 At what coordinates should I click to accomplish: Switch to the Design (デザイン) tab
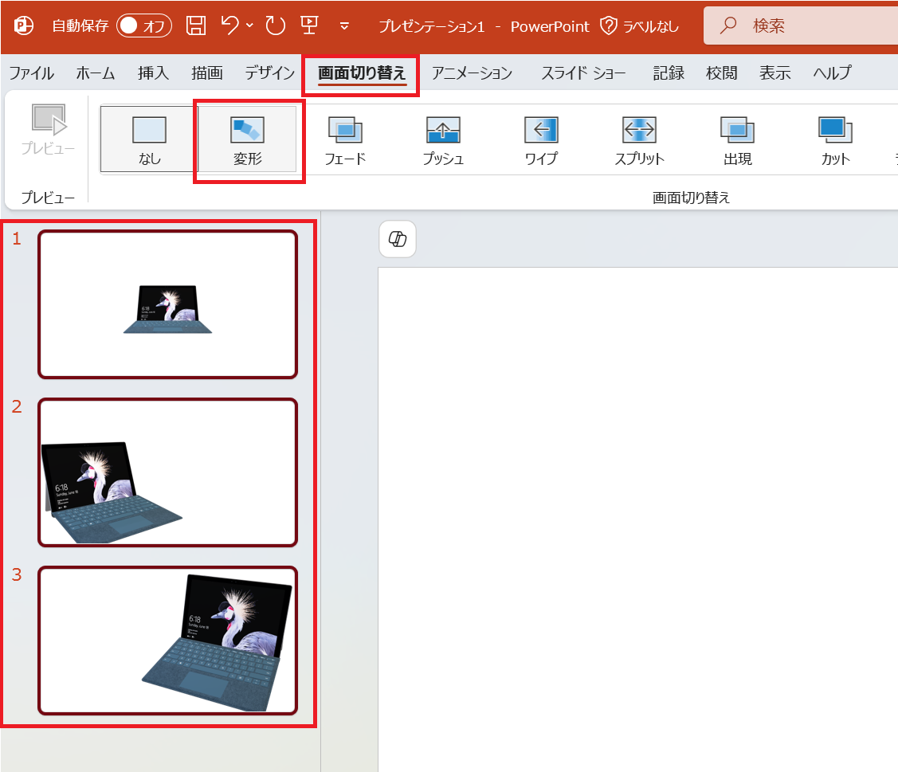(x=269, y=73)
